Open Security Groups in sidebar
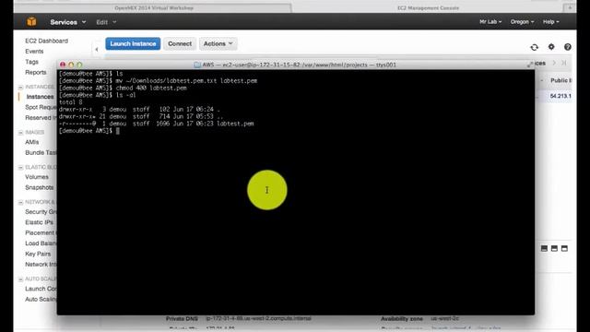Viewport: 590px width, 332px height. (x=41, y=212)
